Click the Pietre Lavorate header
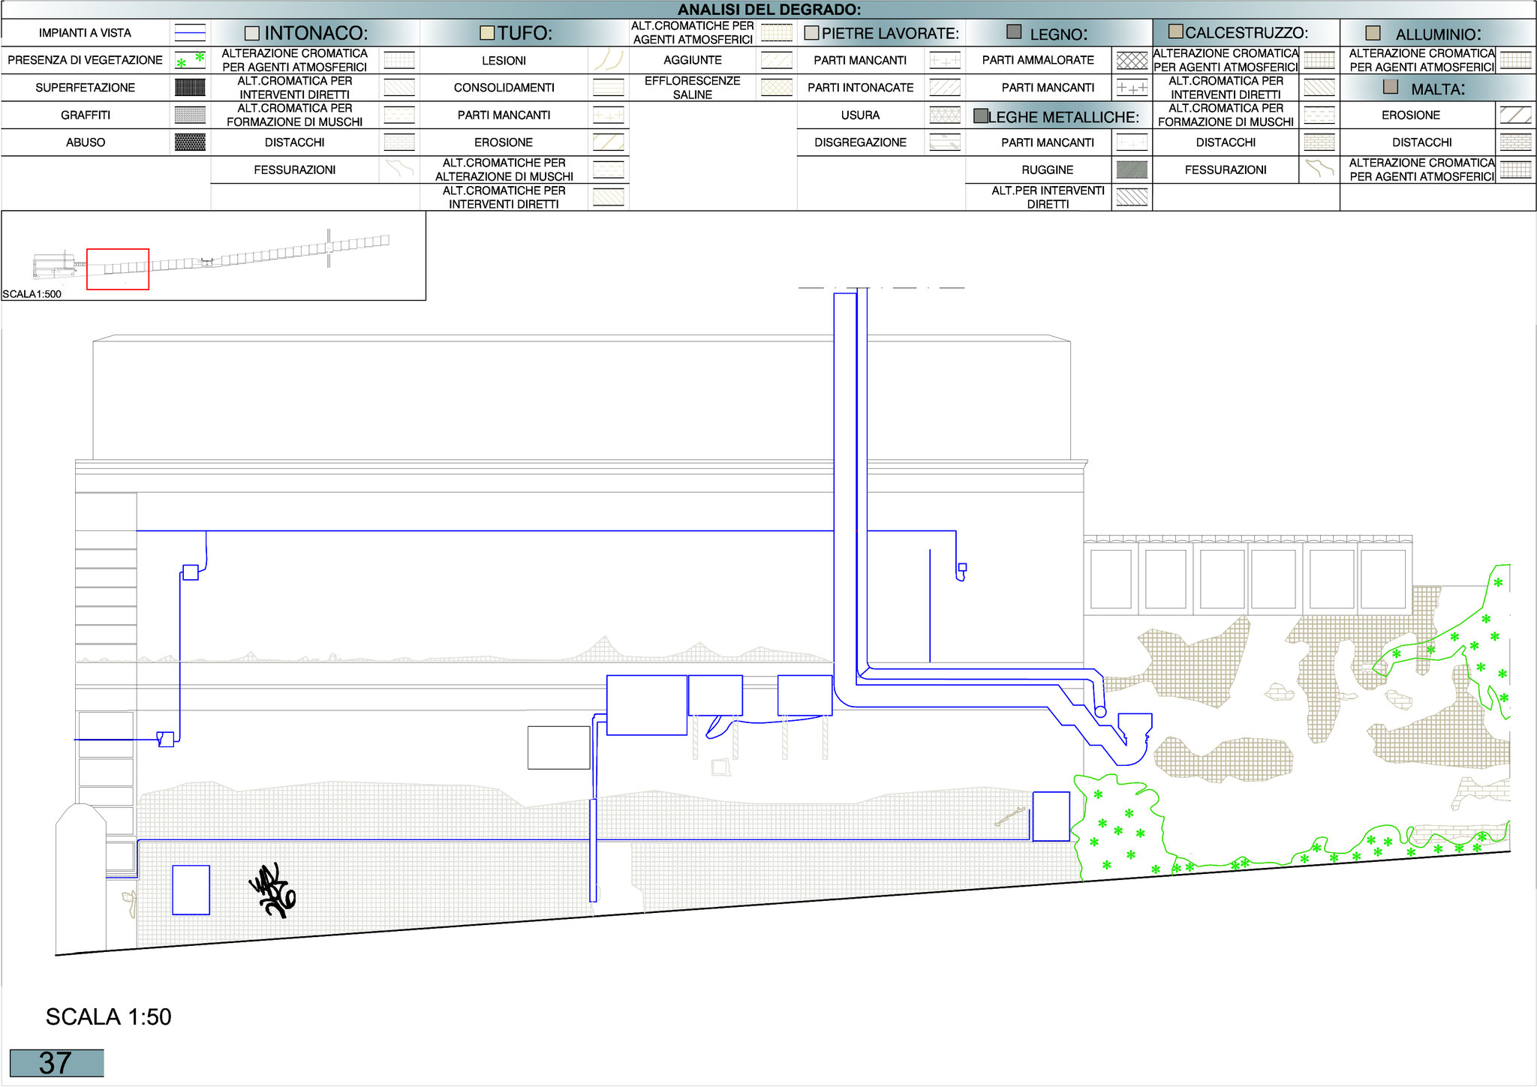Screen dimensions: 1537x1087 point(889,34)
